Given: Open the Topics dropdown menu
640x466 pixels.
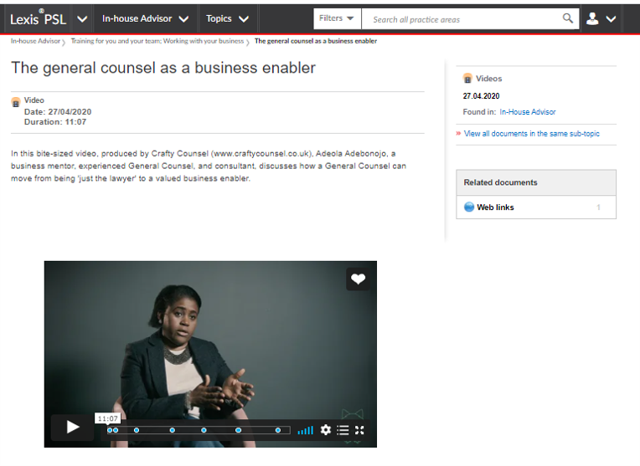Looking at the screenshot, I should point(227,18).
